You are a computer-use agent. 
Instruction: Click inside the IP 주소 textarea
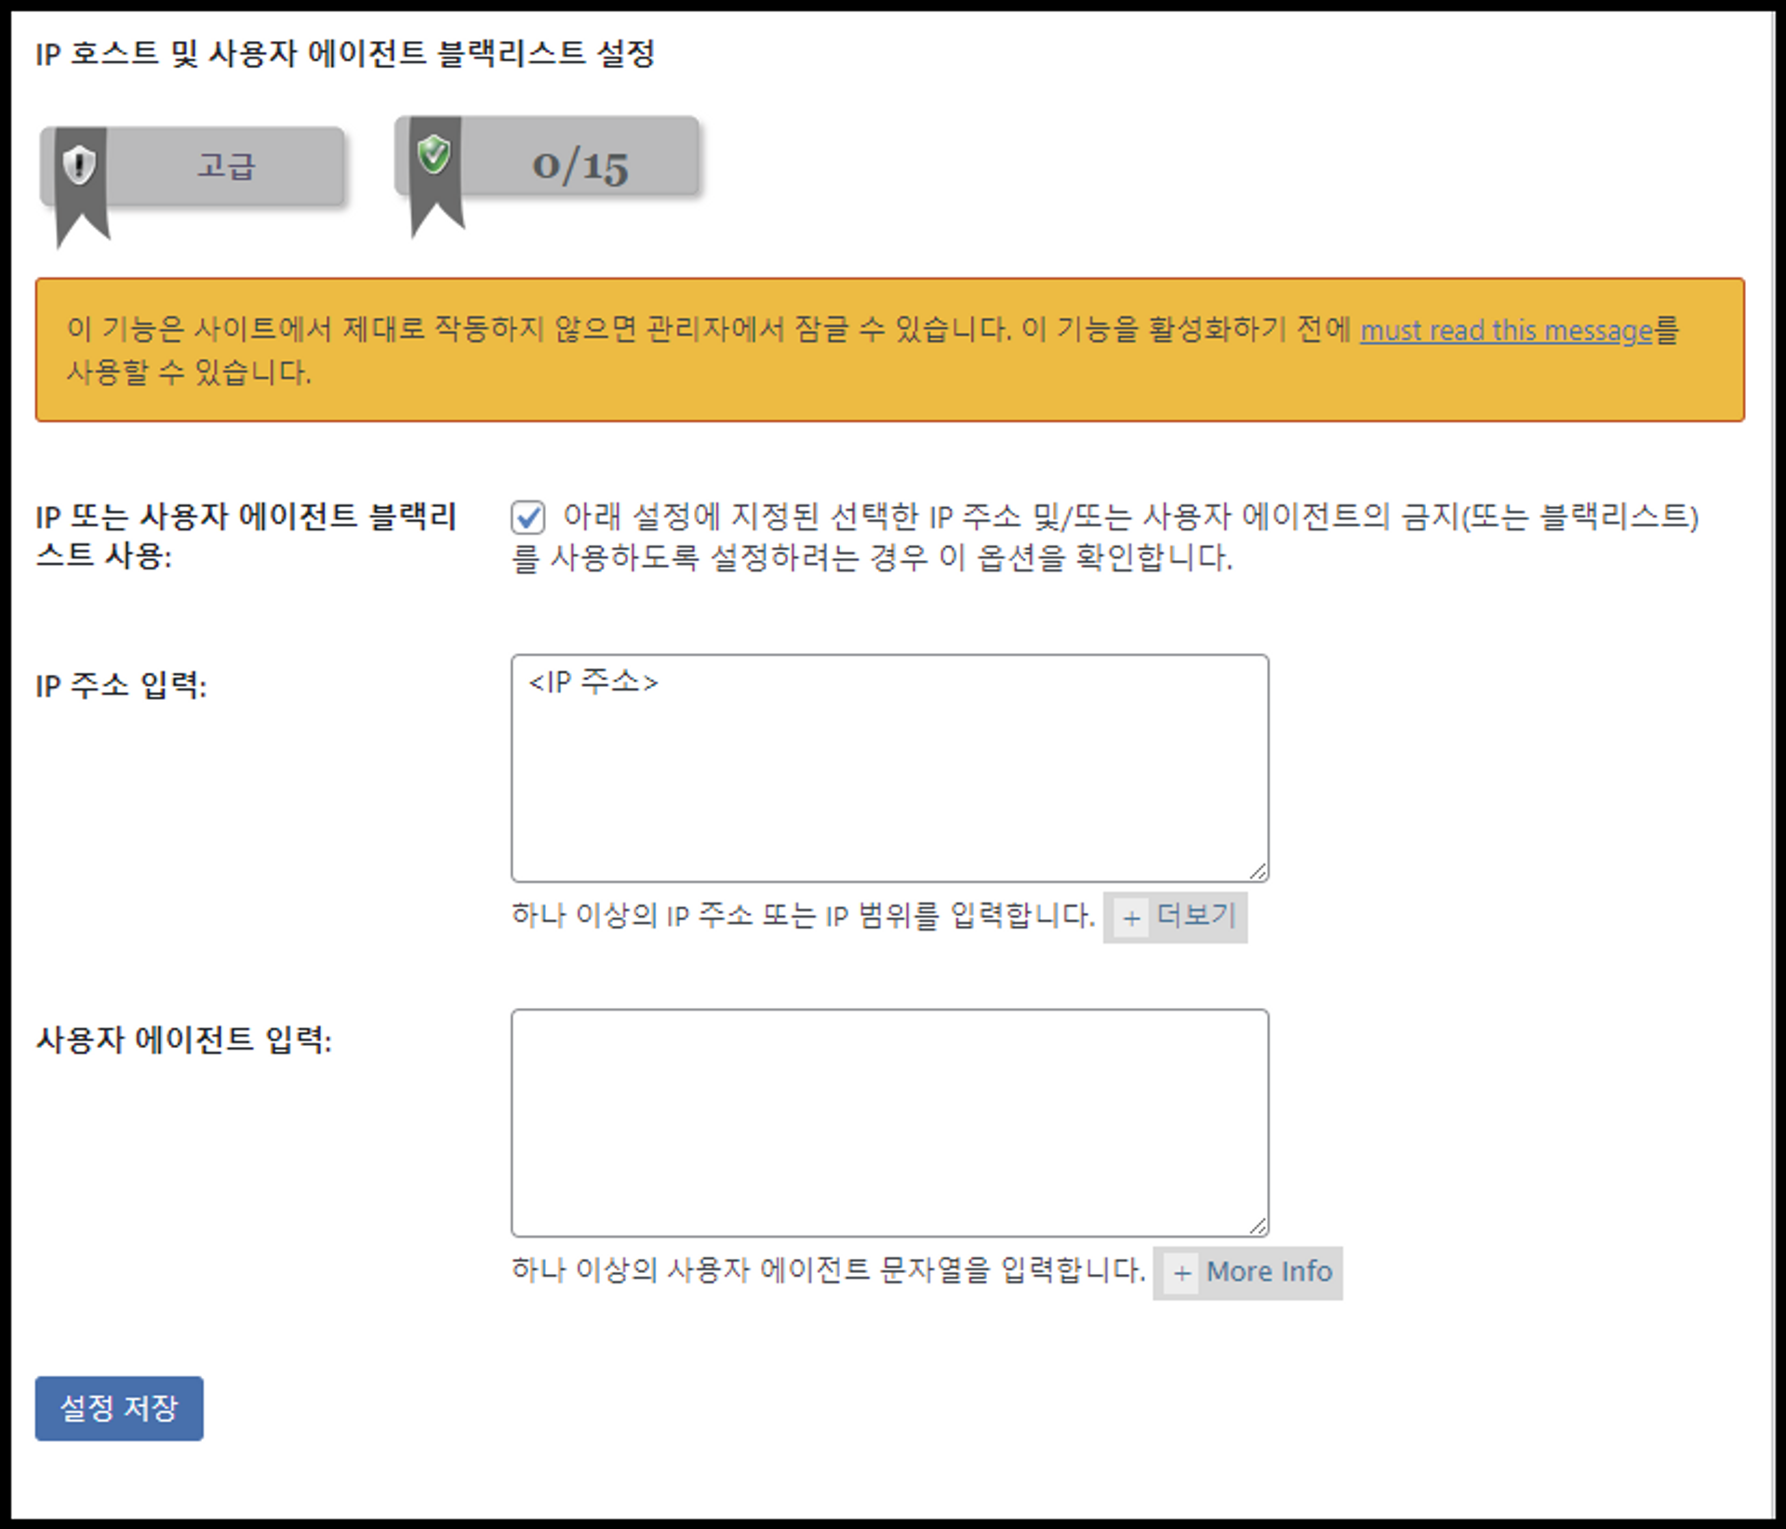click(x=888, y=768)
